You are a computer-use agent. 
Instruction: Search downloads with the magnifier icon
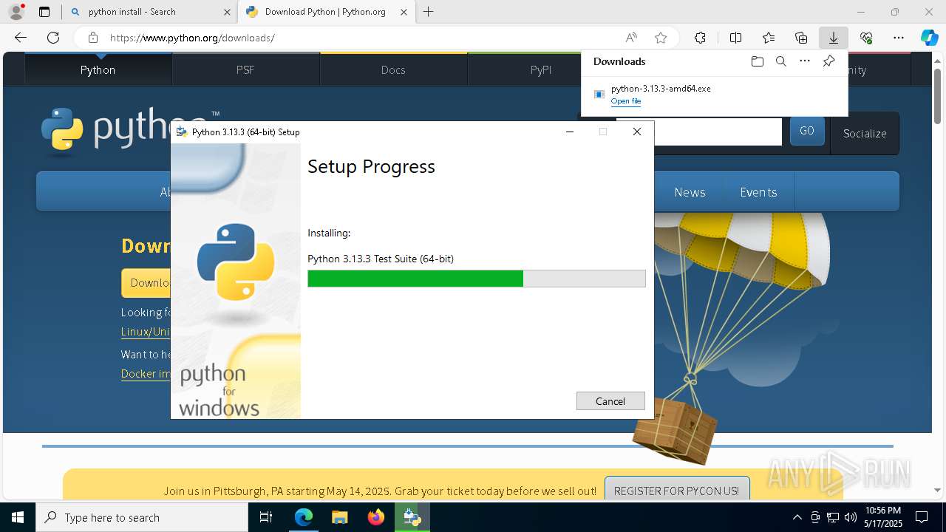(x=780, y=61)
